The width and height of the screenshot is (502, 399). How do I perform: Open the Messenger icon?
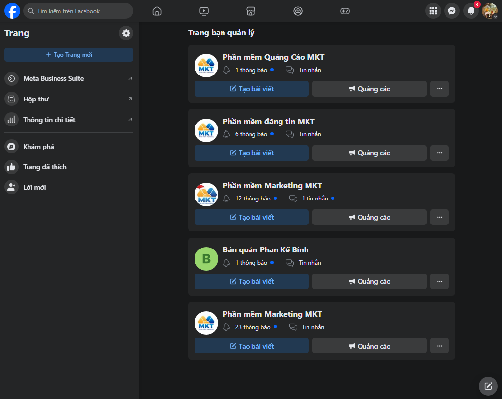(451, 11)
